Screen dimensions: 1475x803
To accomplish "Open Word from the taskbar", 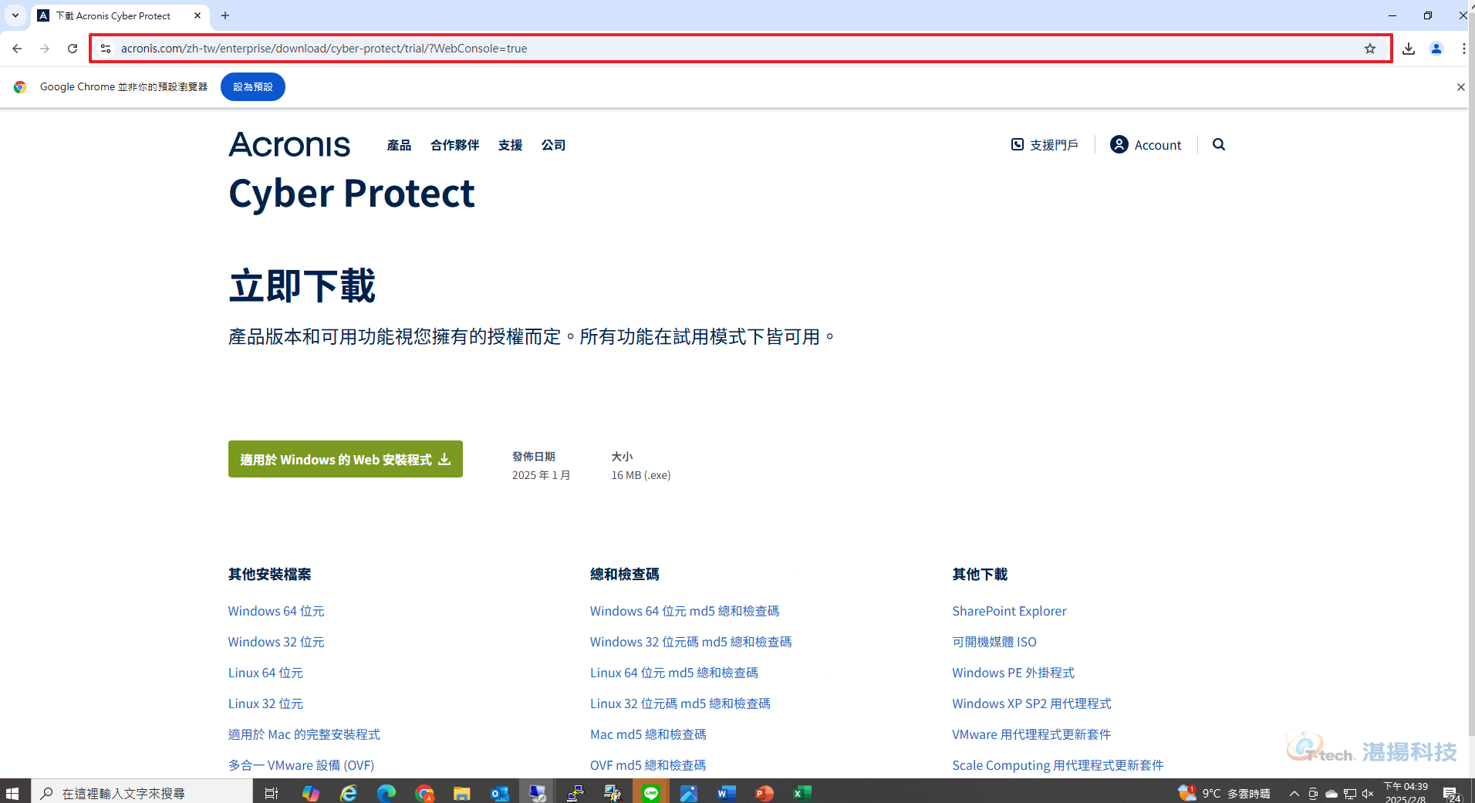I will 726,792.
